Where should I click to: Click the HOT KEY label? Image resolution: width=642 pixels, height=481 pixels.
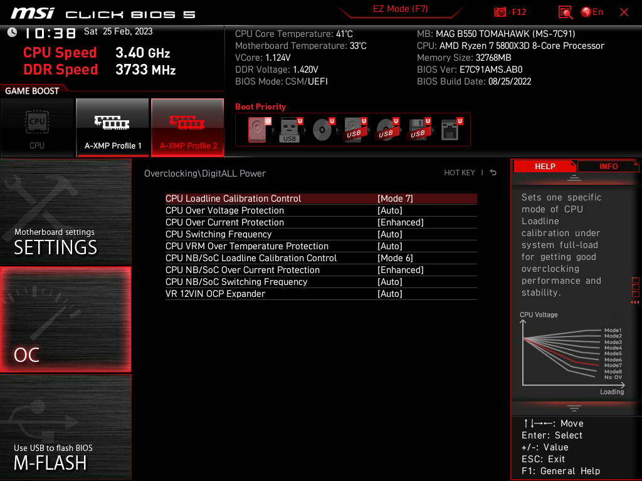click(x=460, y=173)
